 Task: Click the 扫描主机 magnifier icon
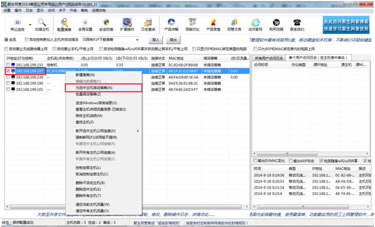point(42,23)
